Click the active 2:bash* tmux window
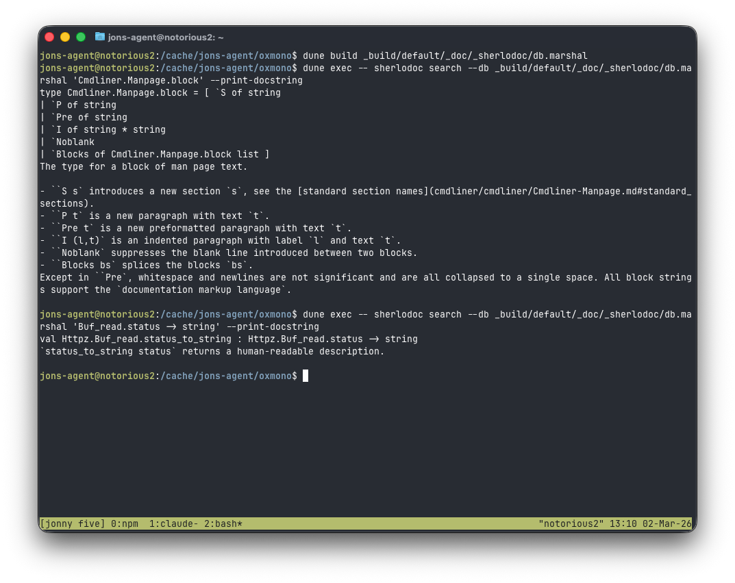 coord(223,524)
